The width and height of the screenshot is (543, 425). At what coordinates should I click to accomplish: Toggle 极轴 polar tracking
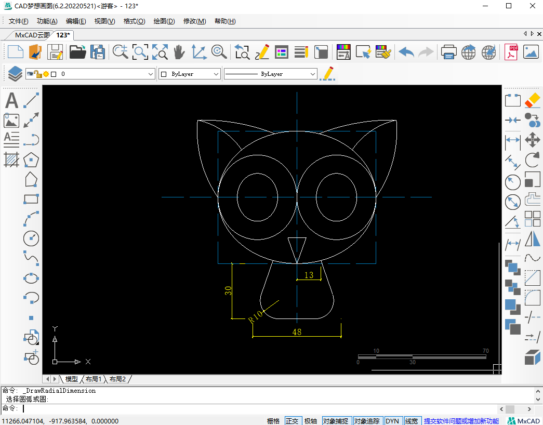point(311,421)
